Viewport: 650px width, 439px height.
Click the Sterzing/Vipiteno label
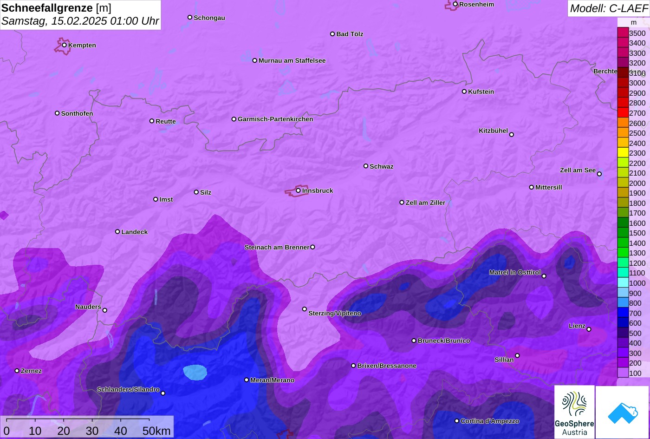(x=335, y=314)
